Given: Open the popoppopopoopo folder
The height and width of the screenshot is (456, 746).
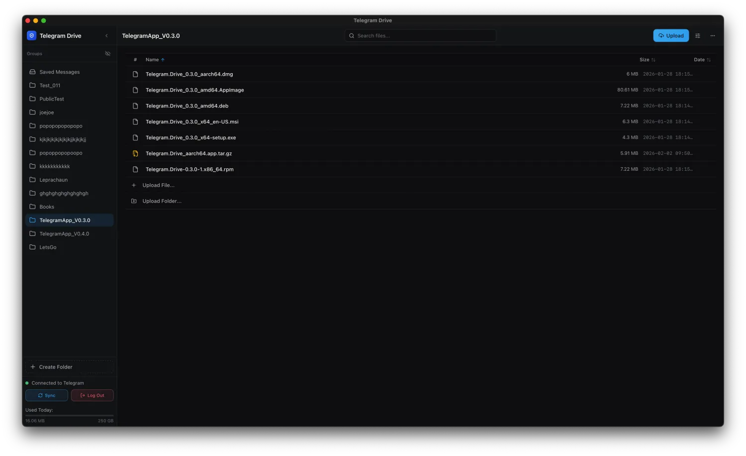Looking at the screenshot, I should (70, 153).
